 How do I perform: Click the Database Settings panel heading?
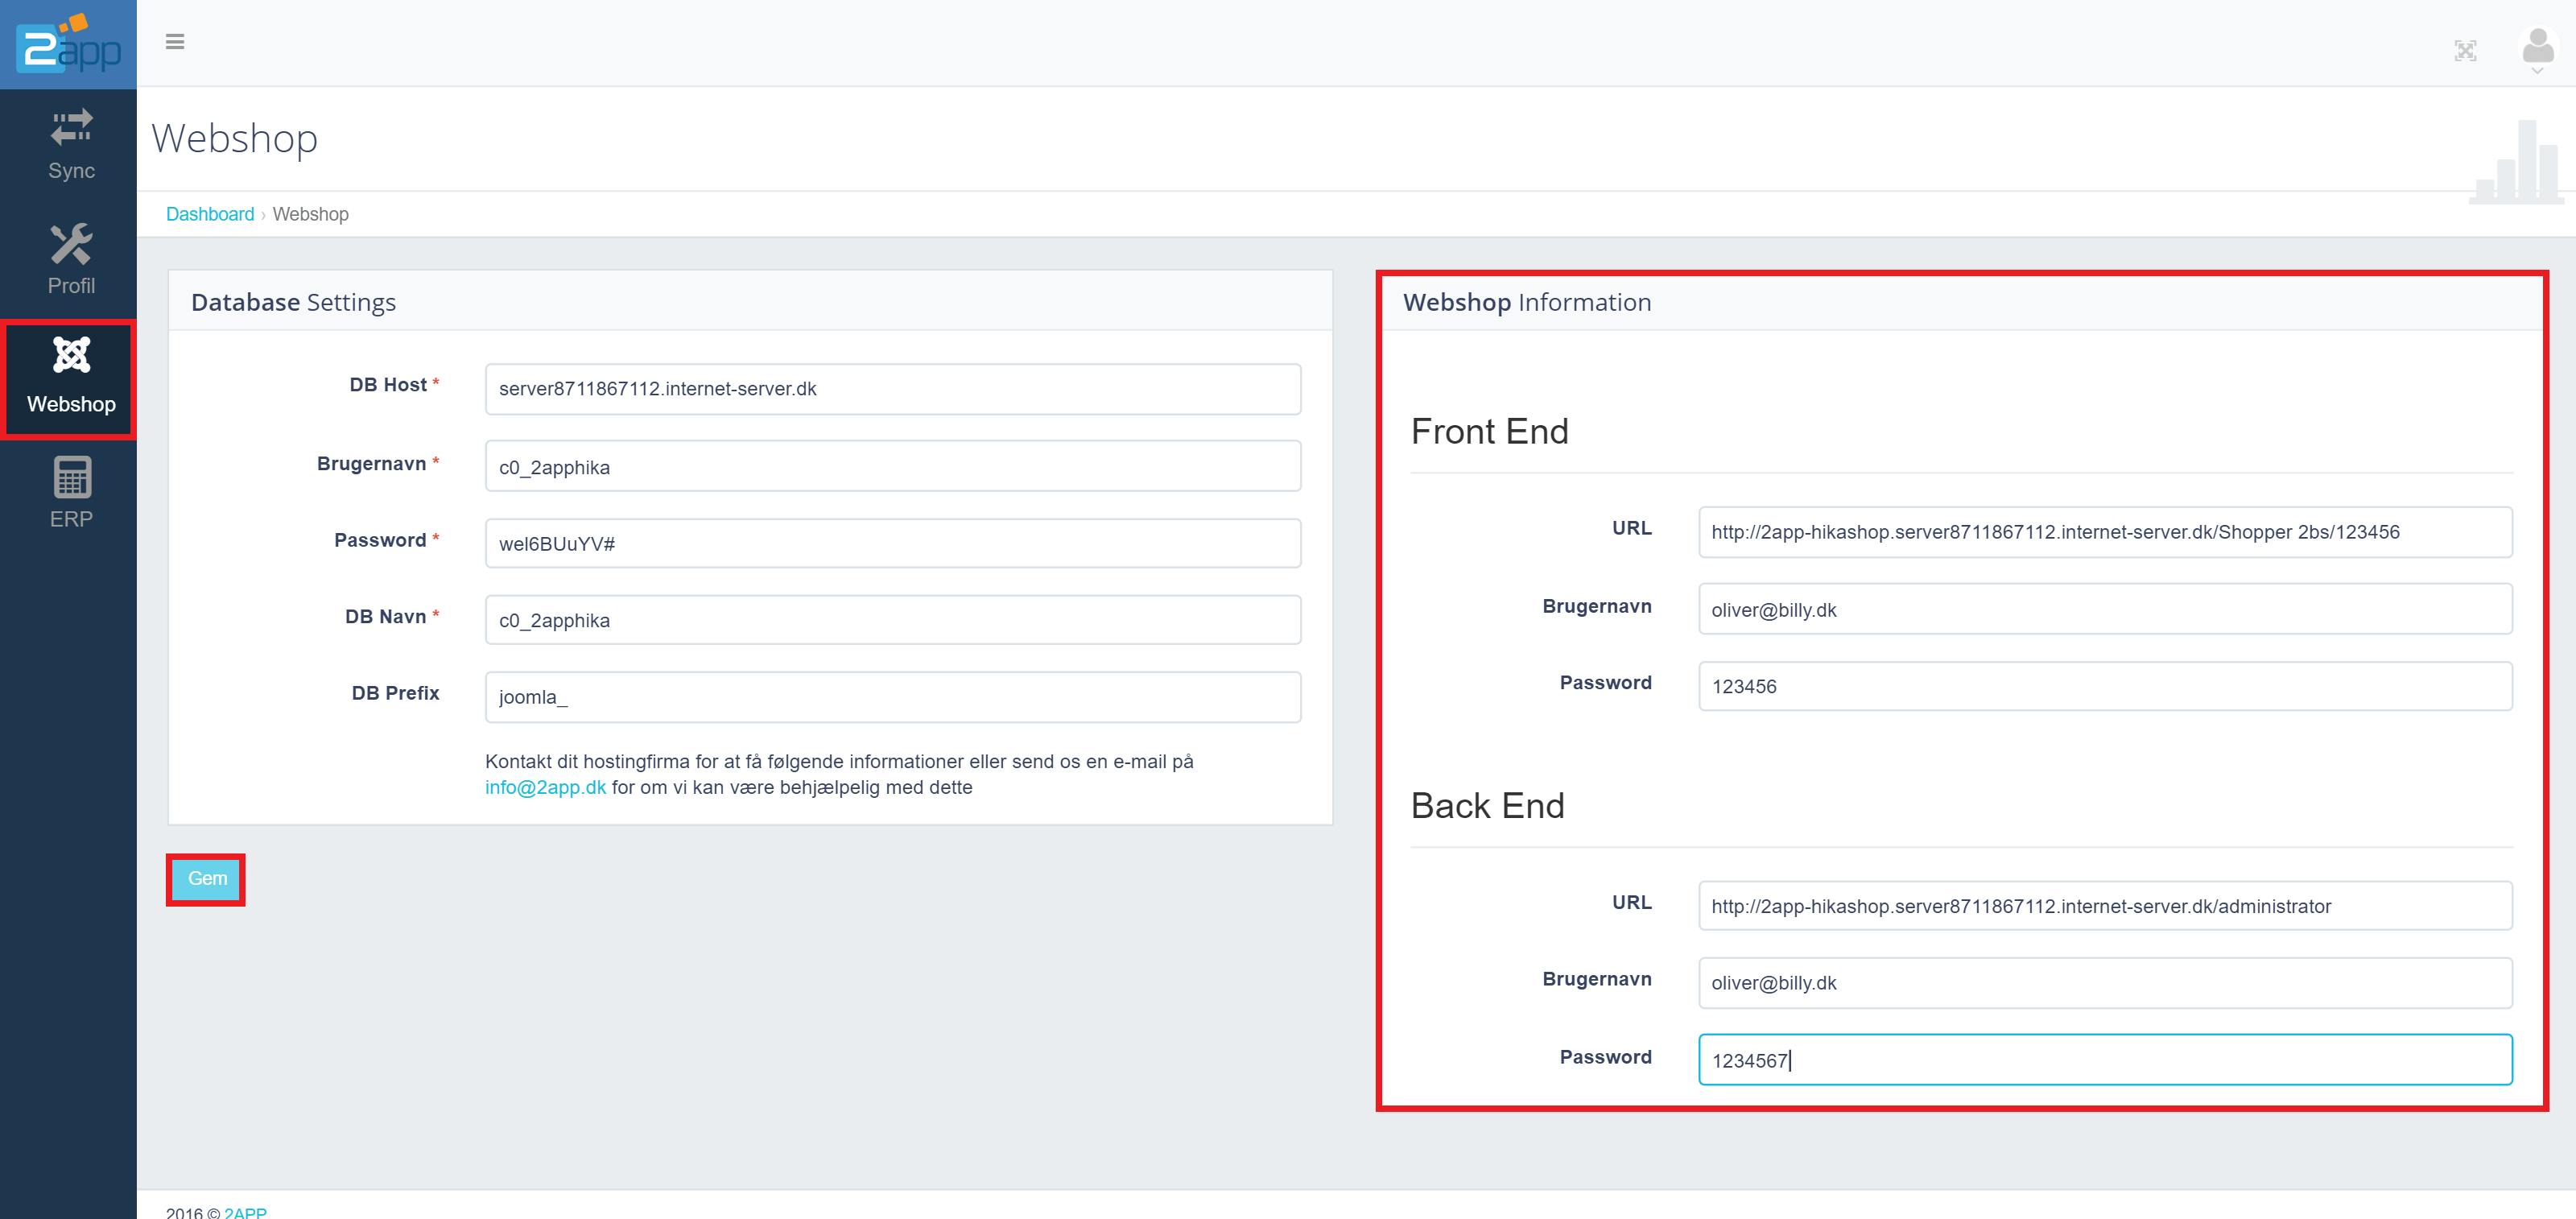coord(293,302)
